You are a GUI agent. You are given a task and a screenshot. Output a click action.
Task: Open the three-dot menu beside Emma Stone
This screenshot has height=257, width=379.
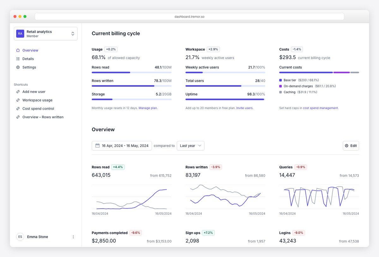point(73,237)
